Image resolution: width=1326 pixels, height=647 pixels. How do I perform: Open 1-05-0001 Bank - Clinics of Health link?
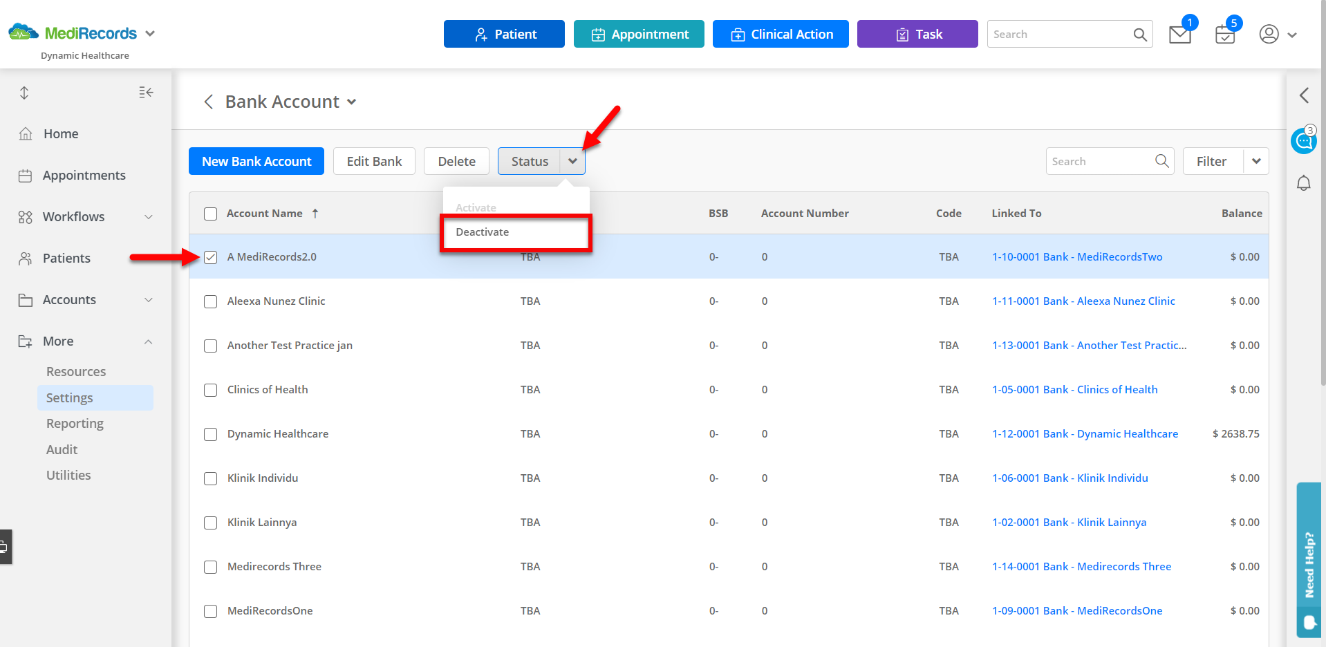pos(1075,390)
